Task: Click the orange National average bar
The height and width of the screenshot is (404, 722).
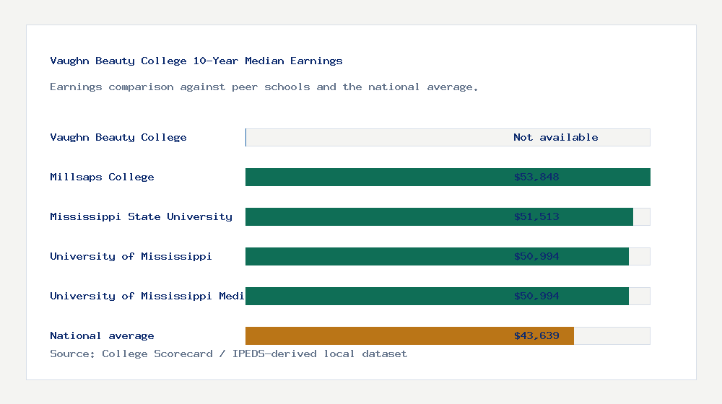Action: (410, 335)
